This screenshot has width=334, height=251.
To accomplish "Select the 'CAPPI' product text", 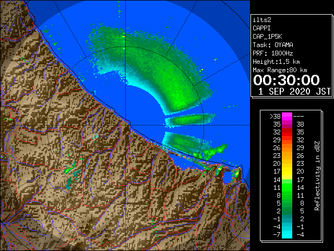I will coord(261,28).
